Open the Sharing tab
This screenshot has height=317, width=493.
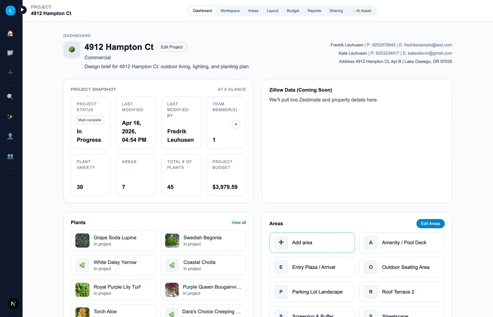(x=336, y=11)
